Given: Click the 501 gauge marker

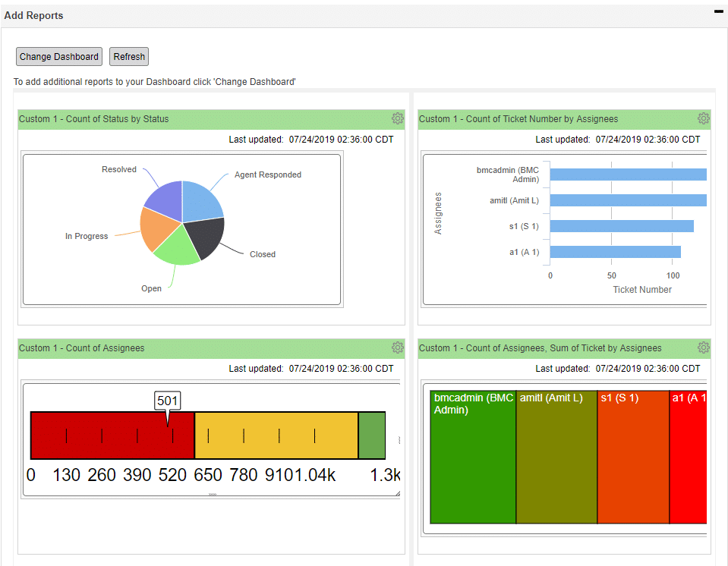Looking at the screenshot, I should 167,401.
